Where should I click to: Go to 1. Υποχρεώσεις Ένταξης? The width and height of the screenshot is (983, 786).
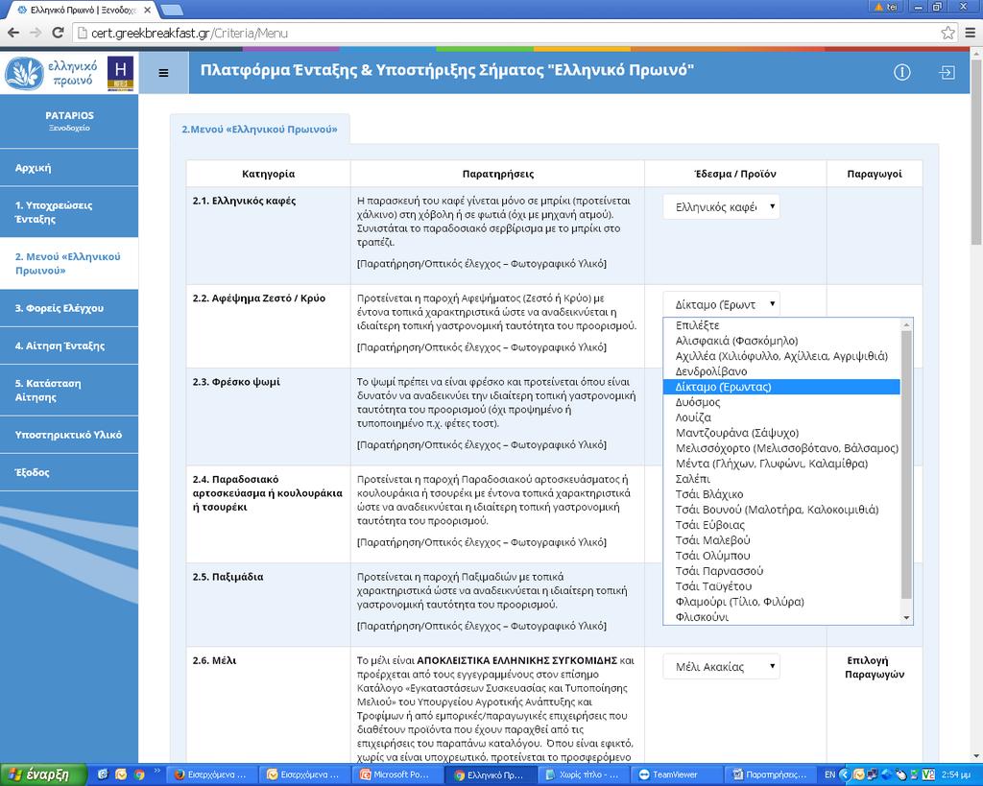(69, 212)
